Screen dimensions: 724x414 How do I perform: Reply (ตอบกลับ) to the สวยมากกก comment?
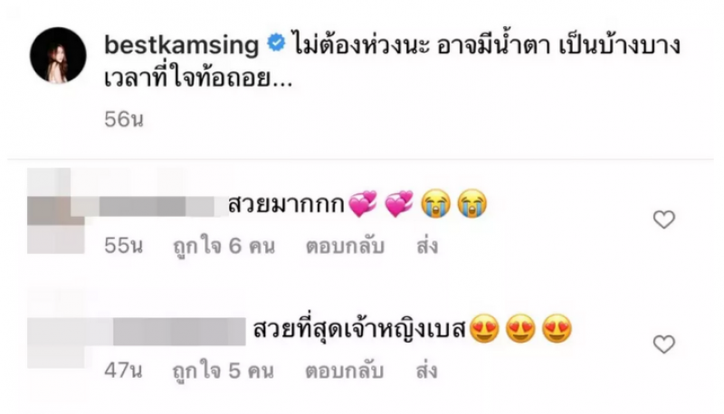coord(345,246)
